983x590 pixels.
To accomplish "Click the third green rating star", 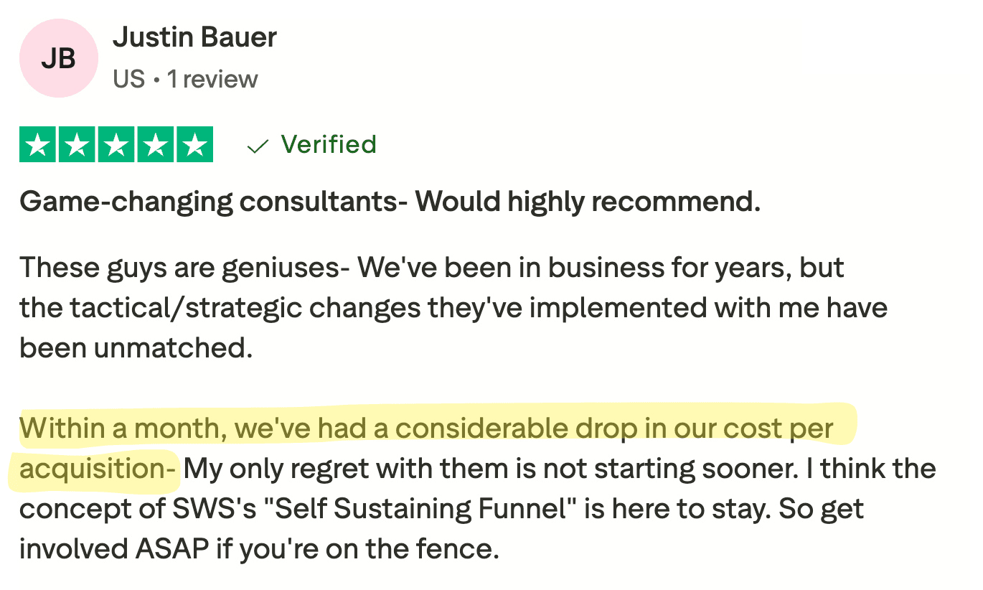I will (x=116, y=144).
